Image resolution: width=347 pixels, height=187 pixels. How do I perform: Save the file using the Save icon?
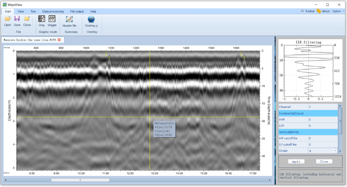click(17, 21)
